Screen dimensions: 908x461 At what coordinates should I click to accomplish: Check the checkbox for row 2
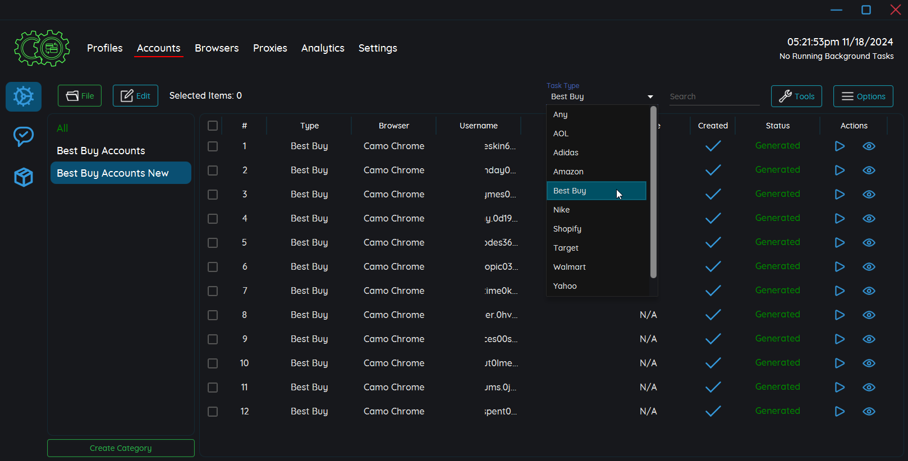pos(213,170)
